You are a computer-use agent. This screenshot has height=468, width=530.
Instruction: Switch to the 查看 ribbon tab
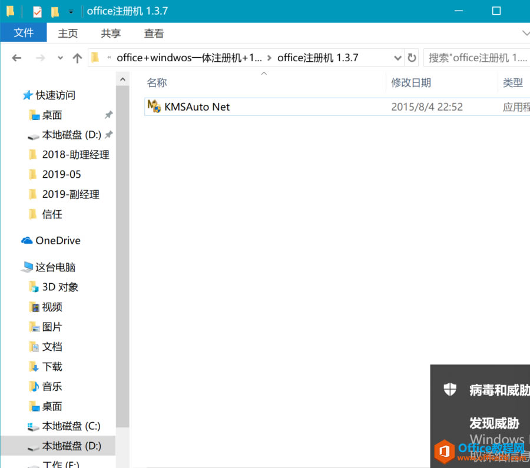153,34
